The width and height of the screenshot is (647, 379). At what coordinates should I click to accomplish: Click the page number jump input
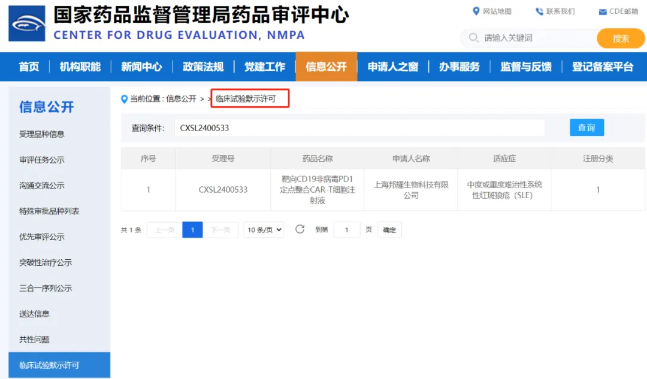point(347,230)
